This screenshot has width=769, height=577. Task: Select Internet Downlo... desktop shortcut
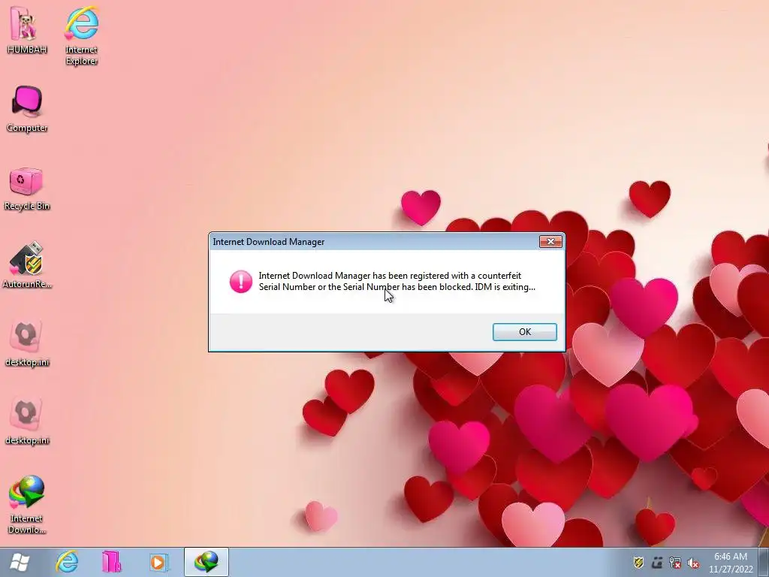(x=27, y=504)
